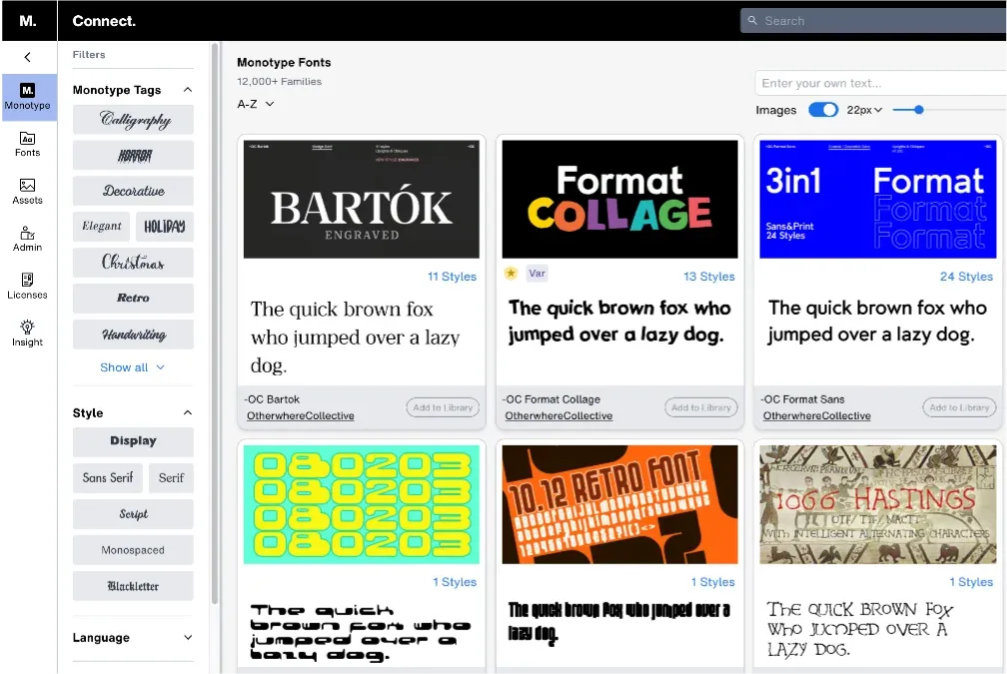Filter by Christmas tag
Image resolution: width=1007 pixels, height=674 pixels.
point(133,263)
